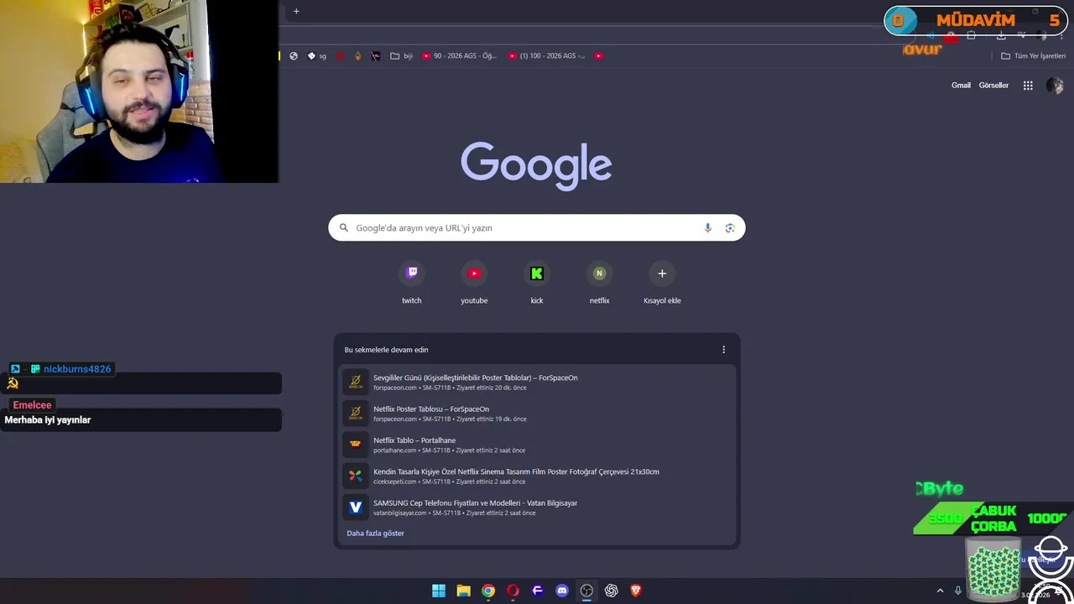Open Discord from taskbar
The height and width of the screenshot is (604, 1074).
click(562, 591)
